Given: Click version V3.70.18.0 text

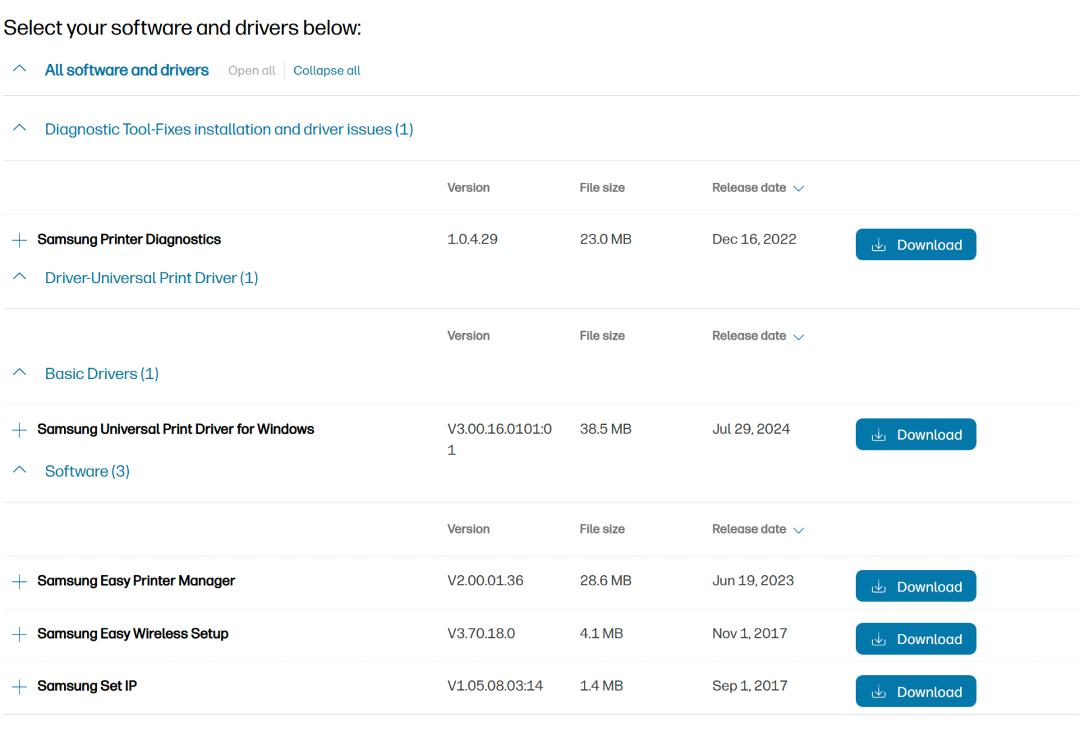Looking at the screenshot, I should pos(481,633).
